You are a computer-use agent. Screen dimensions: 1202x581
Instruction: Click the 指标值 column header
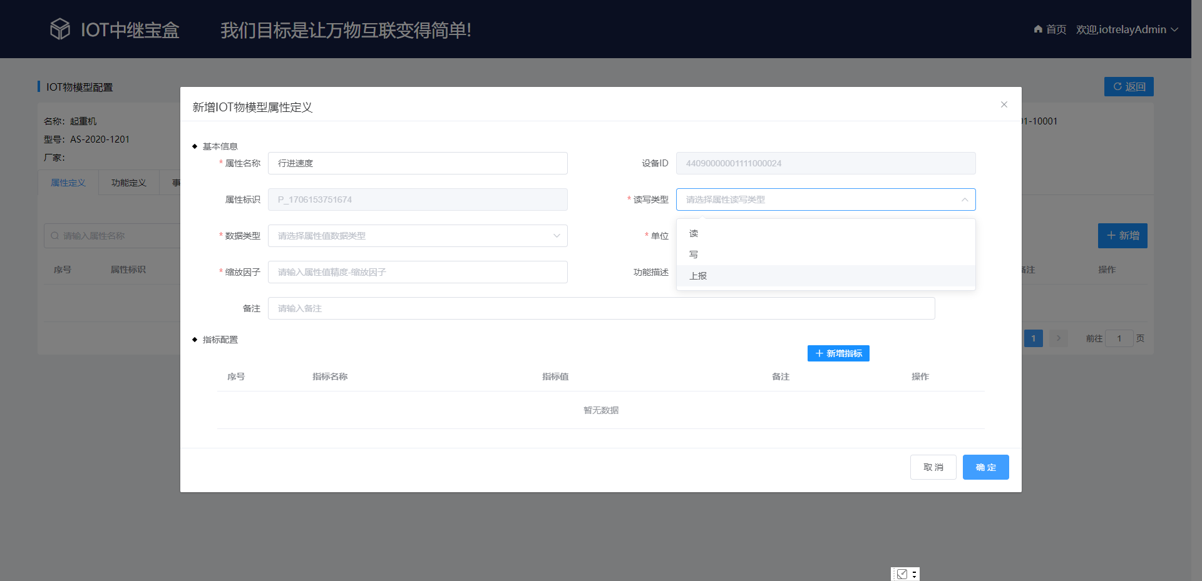click(x=555, y=376)
